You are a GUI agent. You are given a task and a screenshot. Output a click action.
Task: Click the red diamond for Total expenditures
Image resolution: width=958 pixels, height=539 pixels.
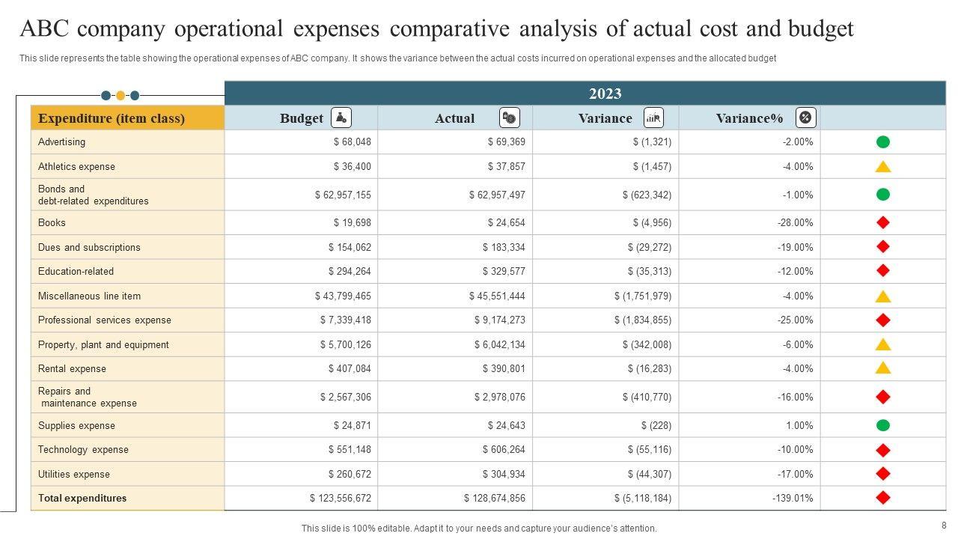tap(883, 498)
